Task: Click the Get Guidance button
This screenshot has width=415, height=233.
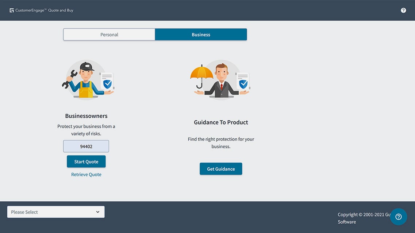Action: 221,169
